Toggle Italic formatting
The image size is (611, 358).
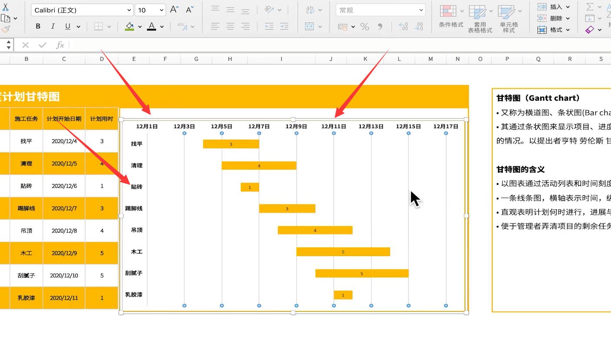[x=53, y=26]
